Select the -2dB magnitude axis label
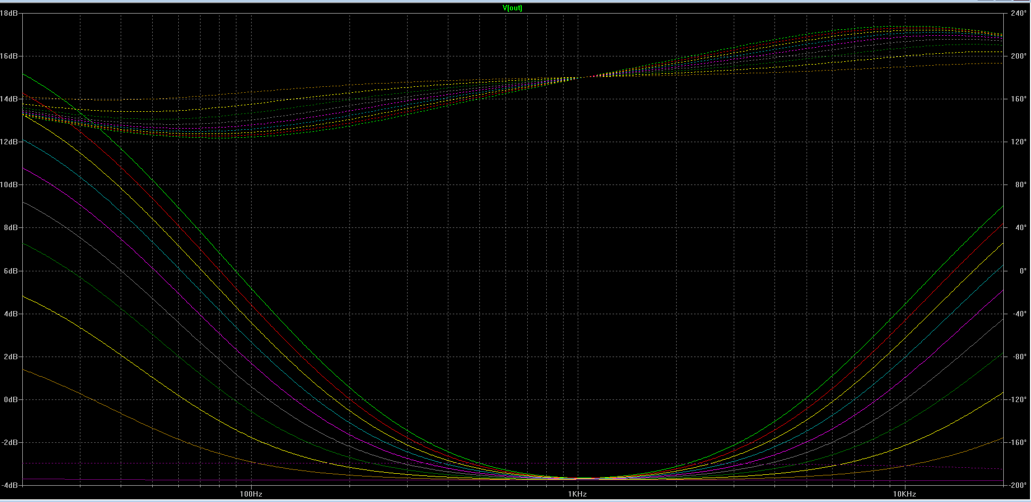1031x502 pixels. point(10,442)
